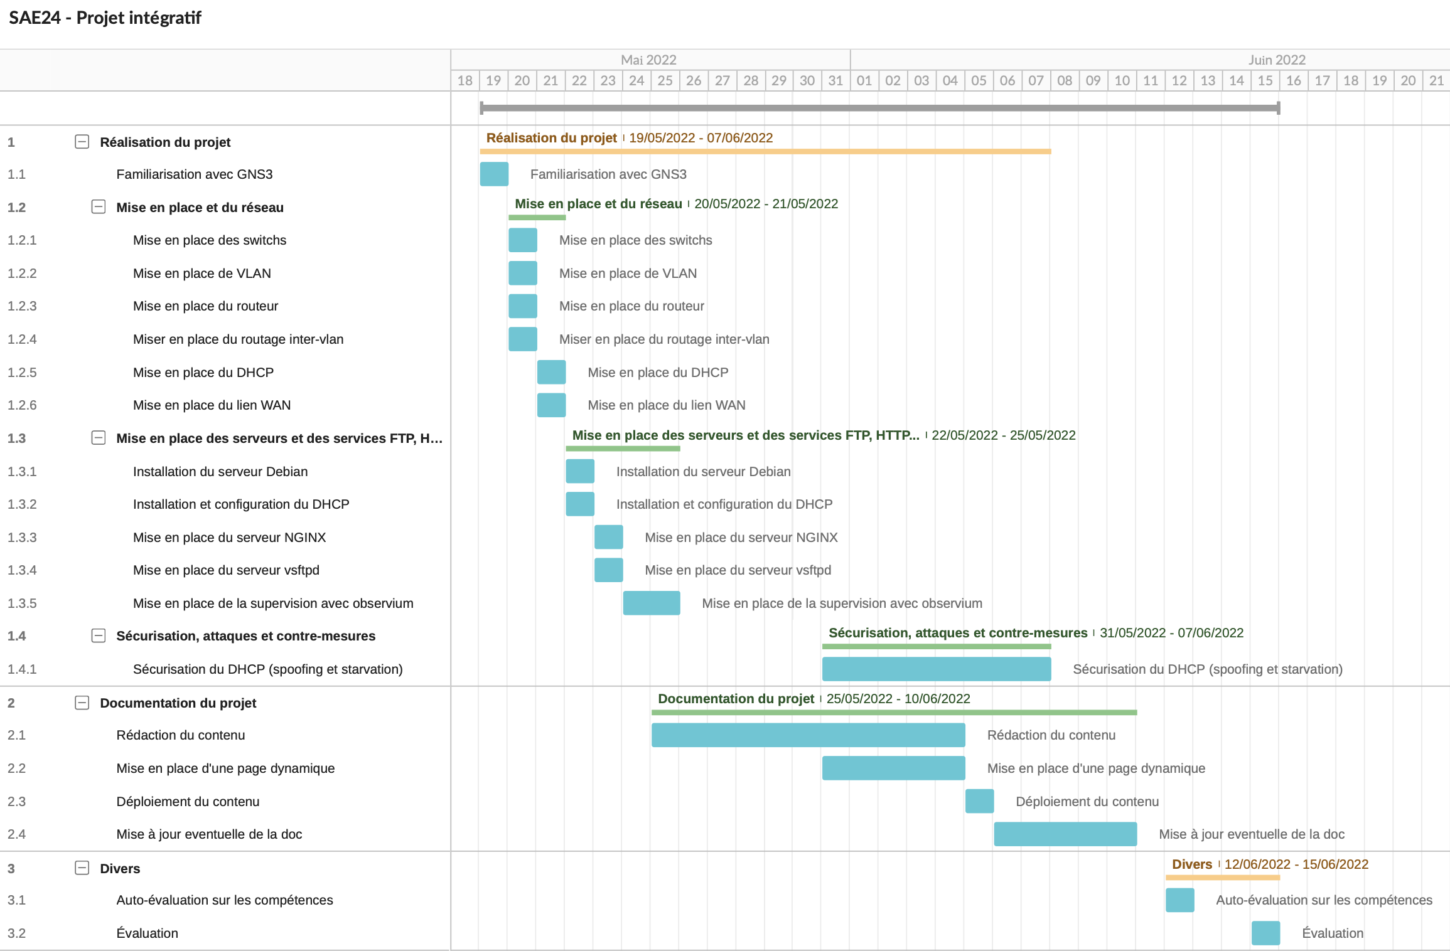Viewport: 1450px width, 951px height.
Task: Click the Évaluation task bar in chart
Action: [x=1265, y=933]
